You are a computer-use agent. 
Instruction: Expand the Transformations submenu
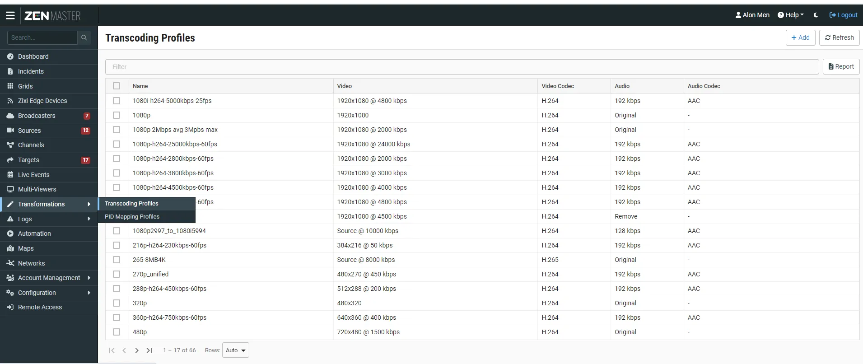[x=49, y=204]
